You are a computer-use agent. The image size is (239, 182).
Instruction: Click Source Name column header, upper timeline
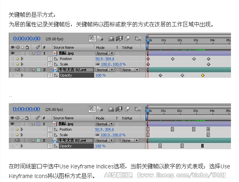tap(64, 47)
